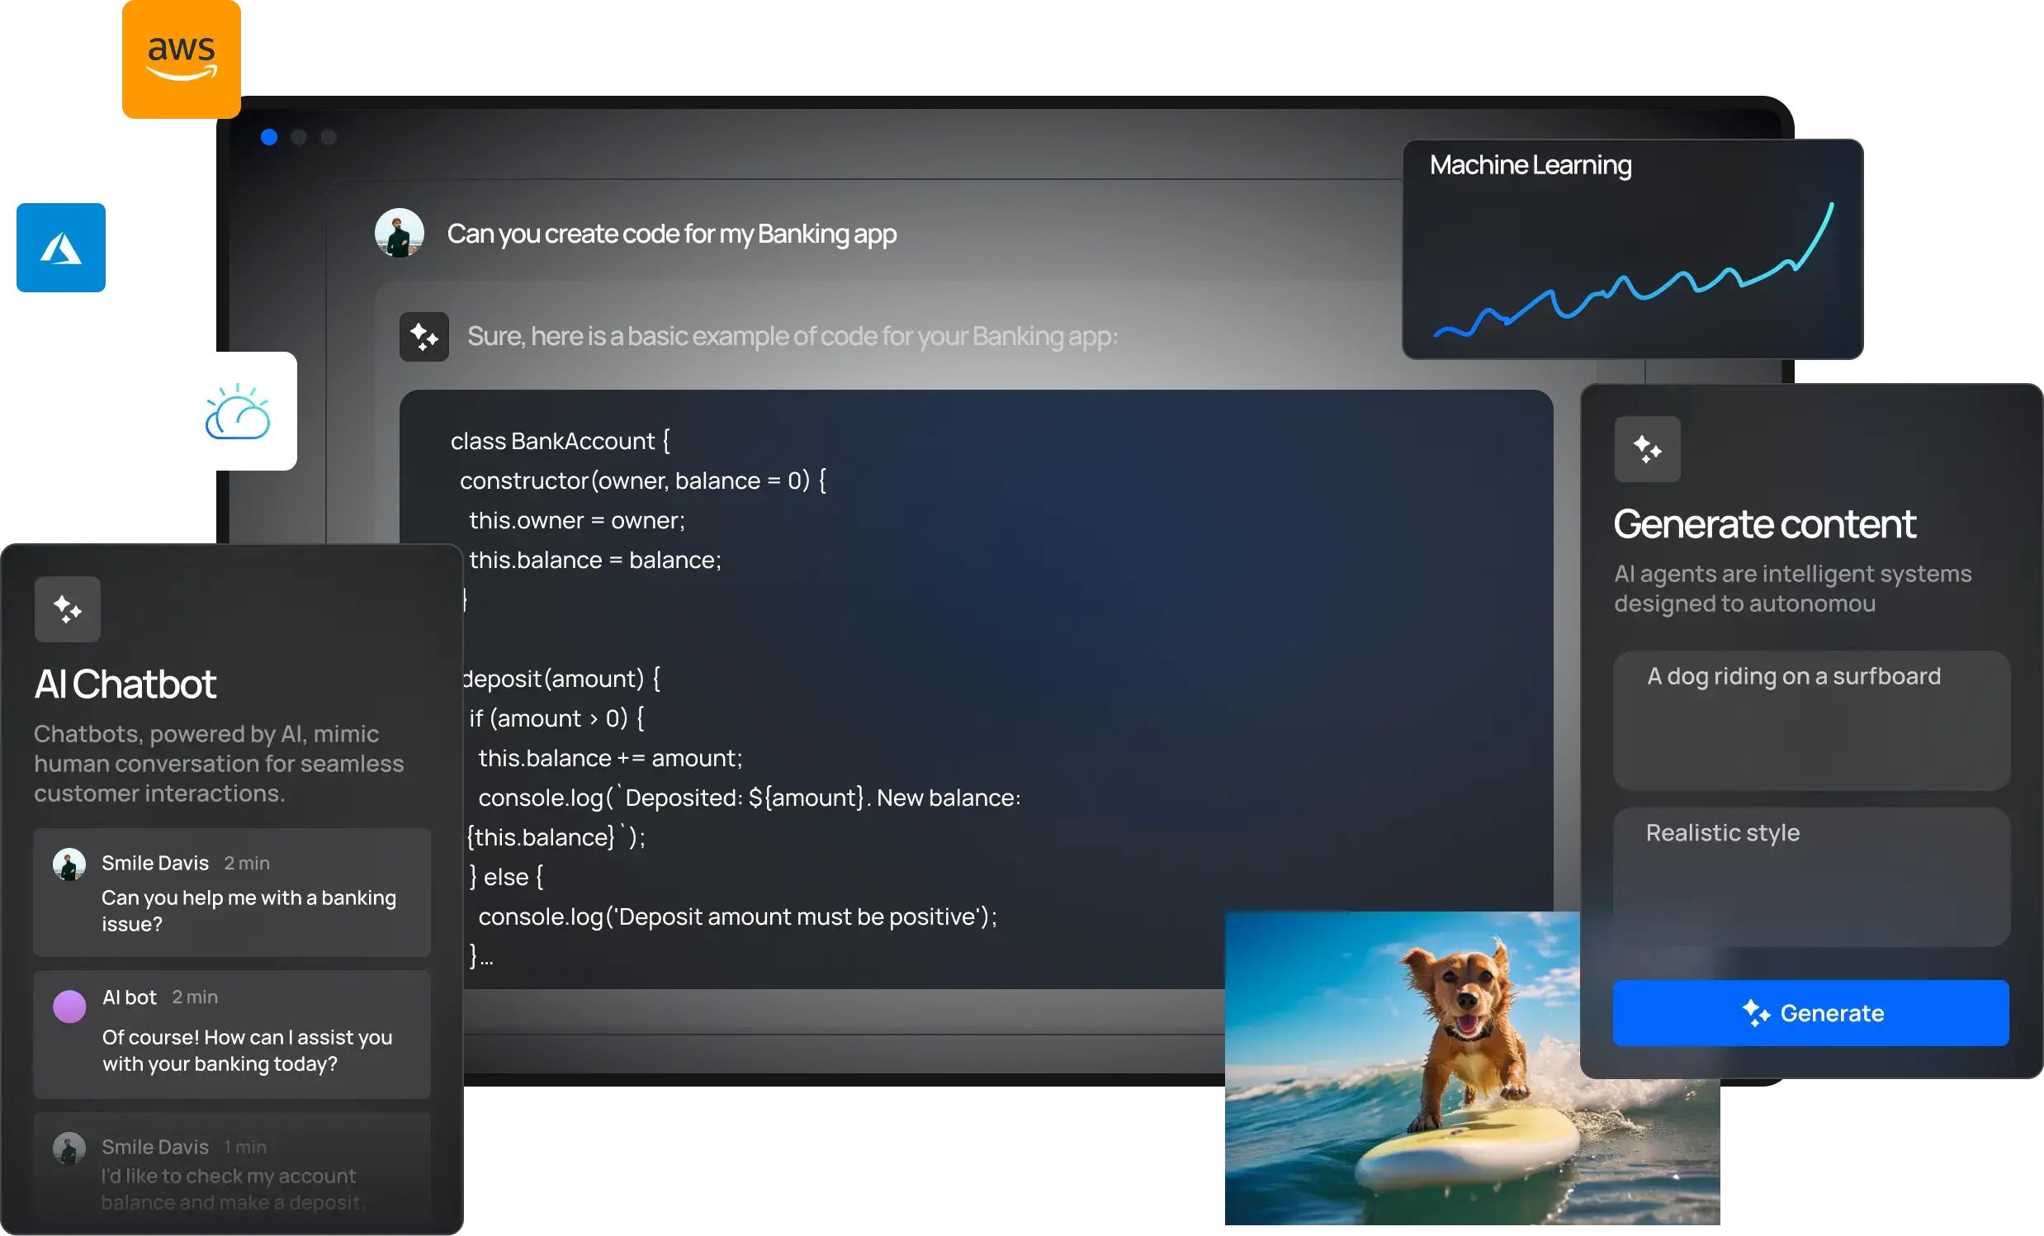Click the 'AI Chatbot' heading
Viewport: 2044px width, 1236px height.
tap(125, 684)
